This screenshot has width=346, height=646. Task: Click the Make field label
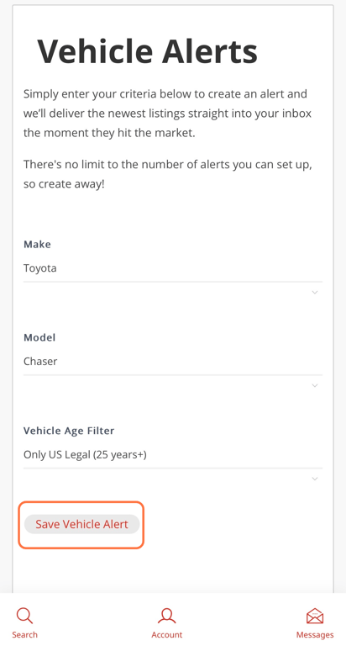[x=37, y=244]
